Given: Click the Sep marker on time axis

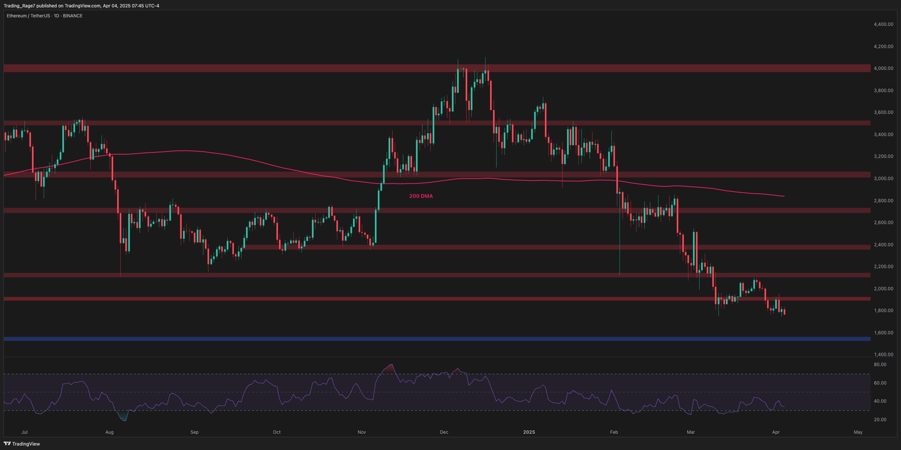Looking at the screenshot, I should [x=194, y=432].
